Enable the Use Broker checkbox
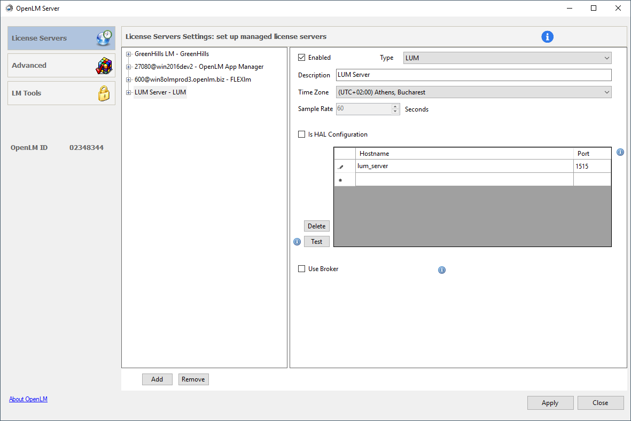 (302, 269)
